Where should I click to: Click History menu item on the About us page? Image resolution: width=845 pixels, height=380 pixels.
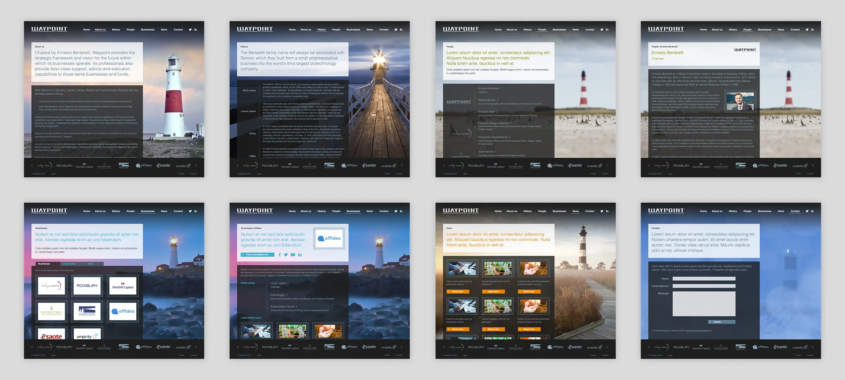pos(116,30)
